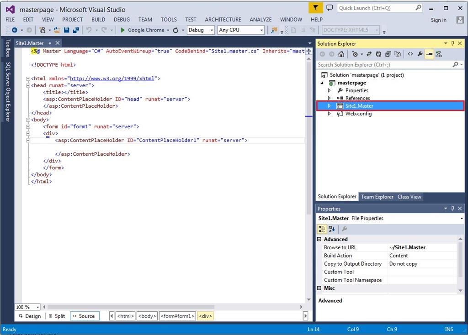Click the Home icon in Solution Explorer
This screenshot has width=468, height=335.
pyautogui.click(x=341, y=54)
